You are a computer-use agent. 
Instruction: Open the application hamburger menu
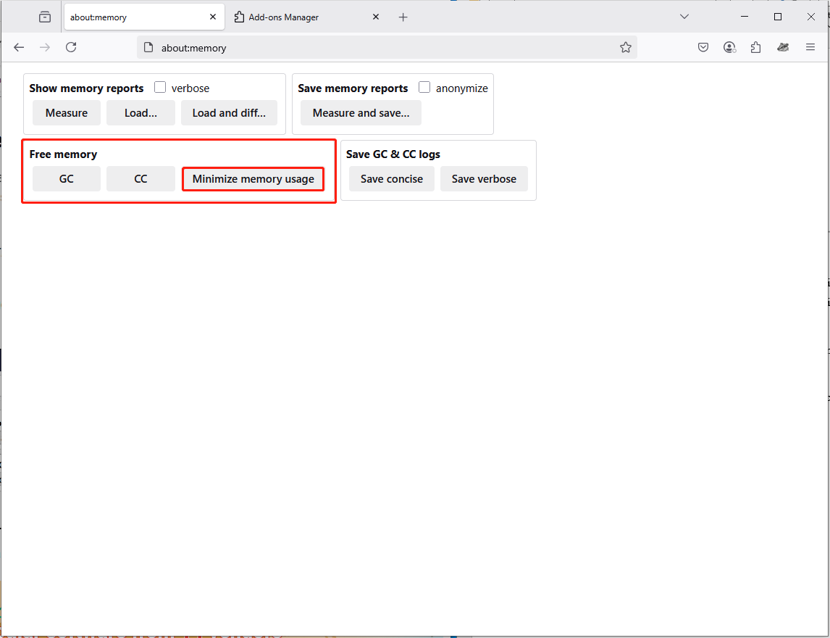point(810,48)
